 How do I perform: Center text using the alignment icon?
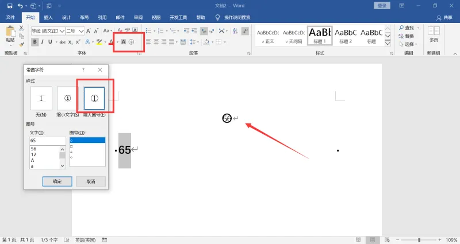[x=156, y=42]
